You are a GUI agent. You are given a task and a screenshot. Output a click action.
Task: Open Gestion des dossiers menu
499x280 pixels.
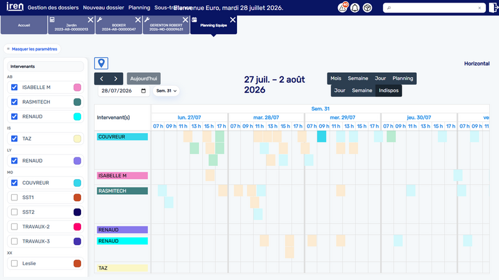[x=53, y=7]
